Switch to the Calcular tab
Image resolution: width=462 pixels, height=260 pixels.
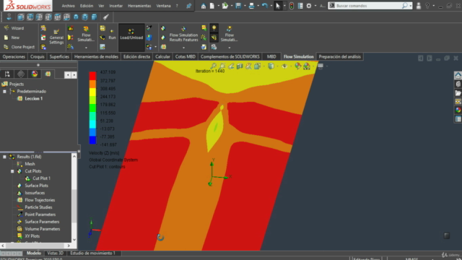coord(162,56)
